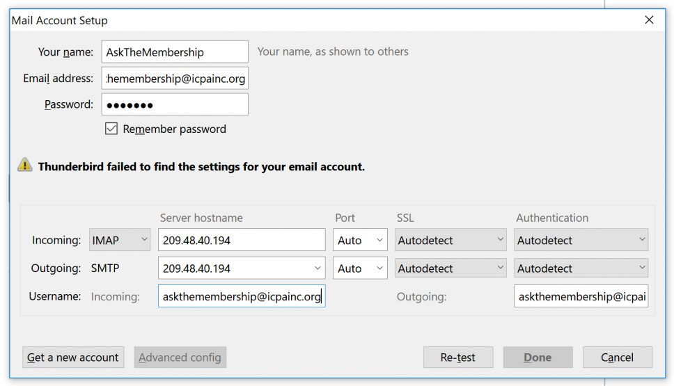
Task: Click the Get a new account button
Action: pos(73,357)
